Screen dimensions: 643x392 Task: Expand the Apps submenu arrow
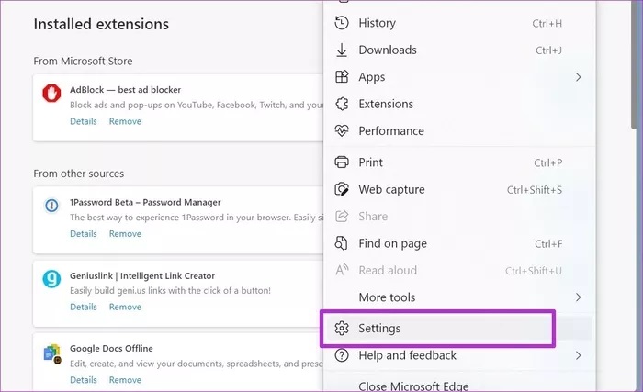coord(578,77)
